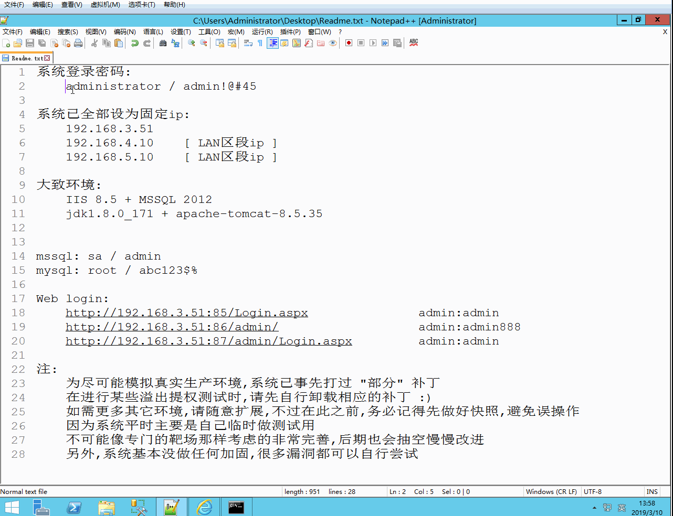Open the Notepad++ 文件(F) menu
The image size is (673, 516).
point(13,32)
